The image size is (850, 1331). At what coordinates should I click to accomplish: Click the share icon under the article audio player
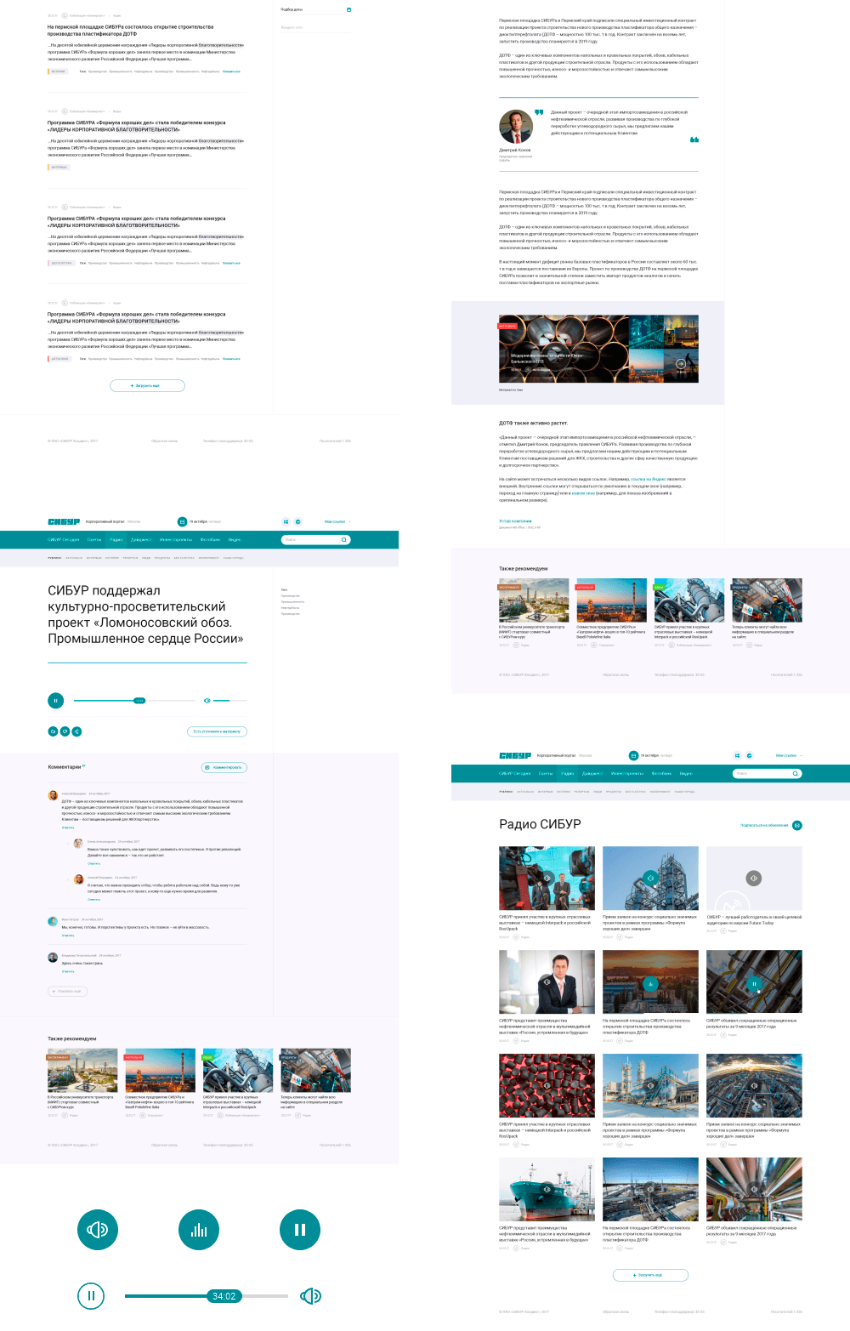pyautogui.click(x=76, y=731)
